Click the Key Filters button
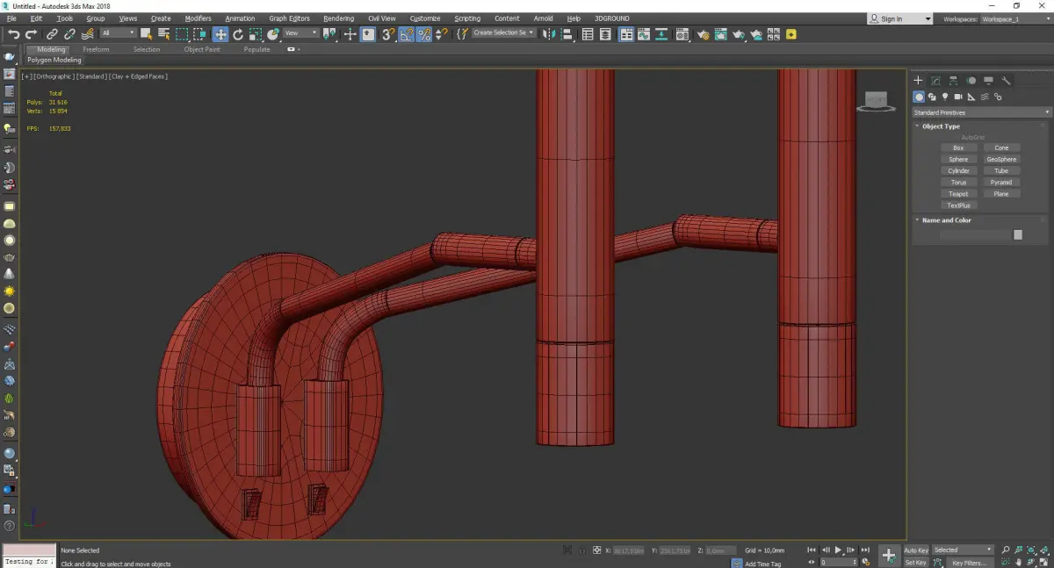This screenshot has width=1054, height=568. pos(969,563)
